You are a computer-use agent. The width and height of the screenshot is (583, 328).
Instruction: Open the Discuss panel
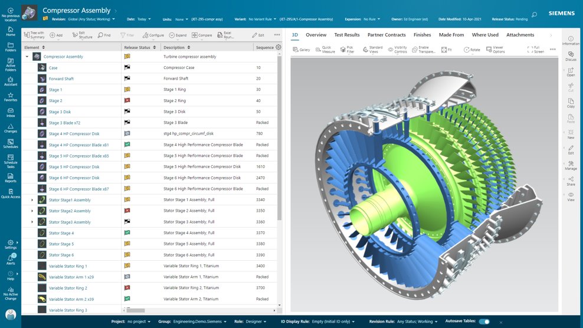point(571,54)
